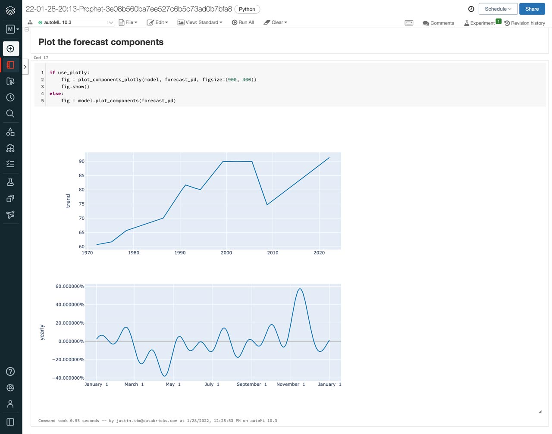Expand the Schedule dropdown
Image resolution: width=552 pixels, height=434 pixels.
[x=498, y=9]
